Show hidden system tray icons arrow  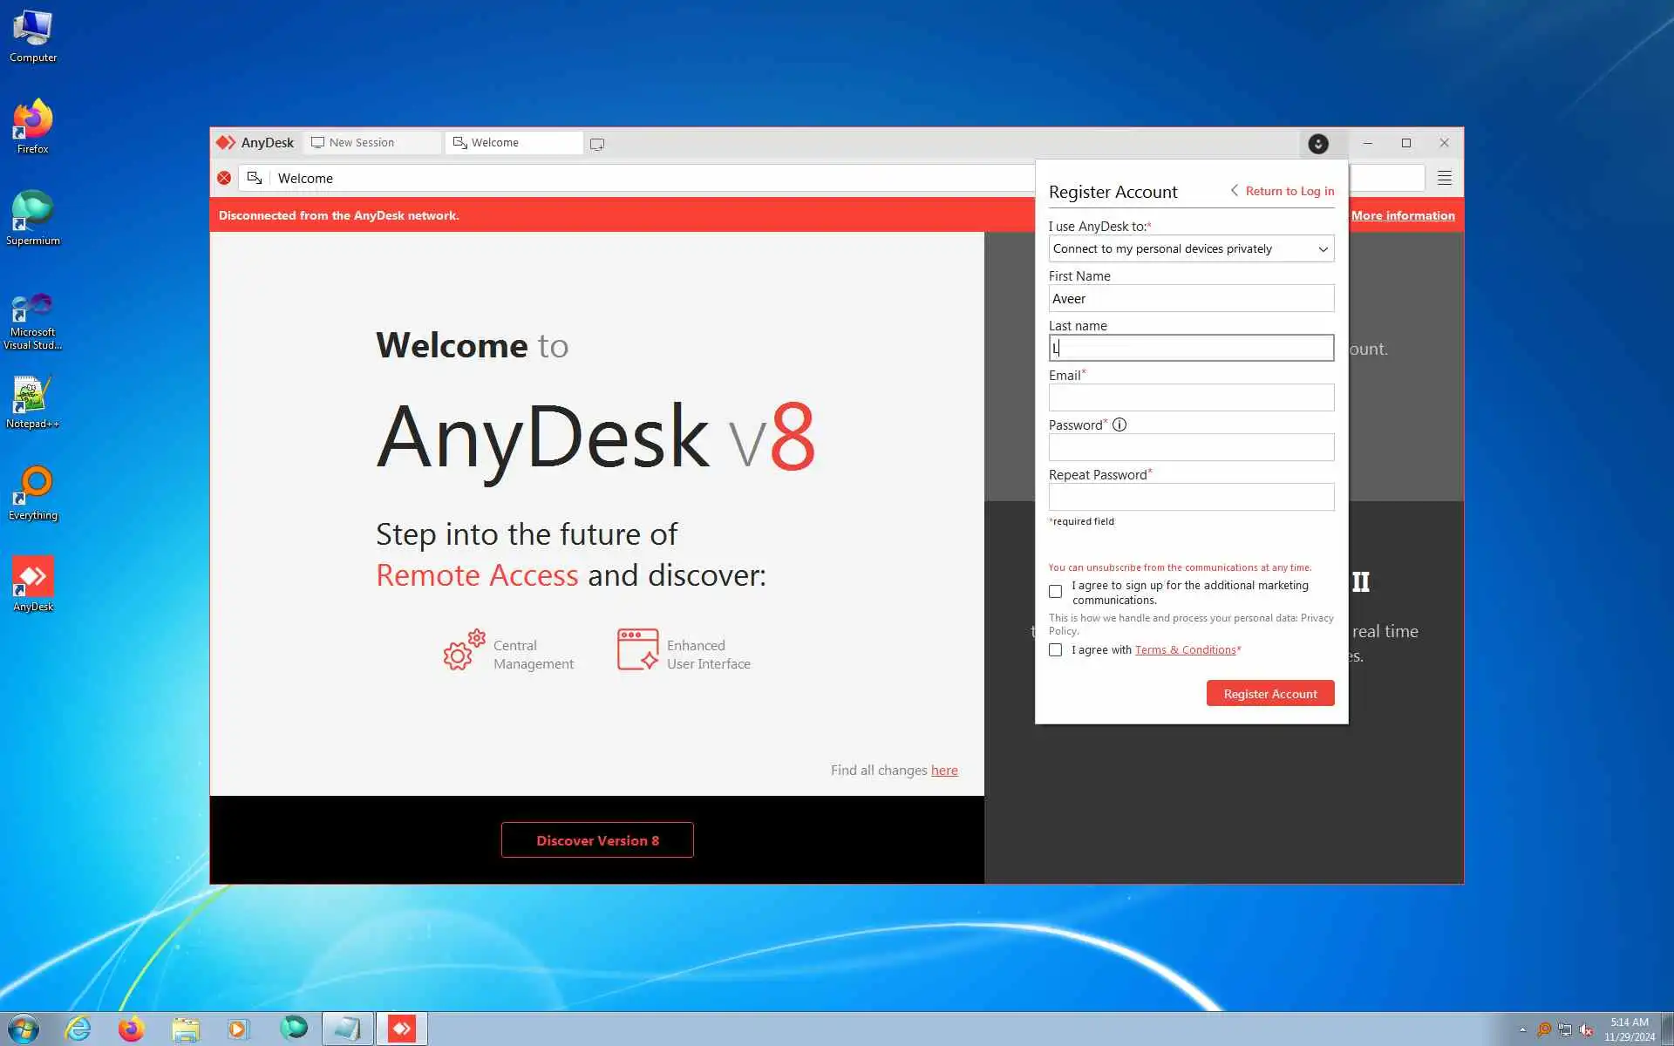[x=1522, y=1029]
